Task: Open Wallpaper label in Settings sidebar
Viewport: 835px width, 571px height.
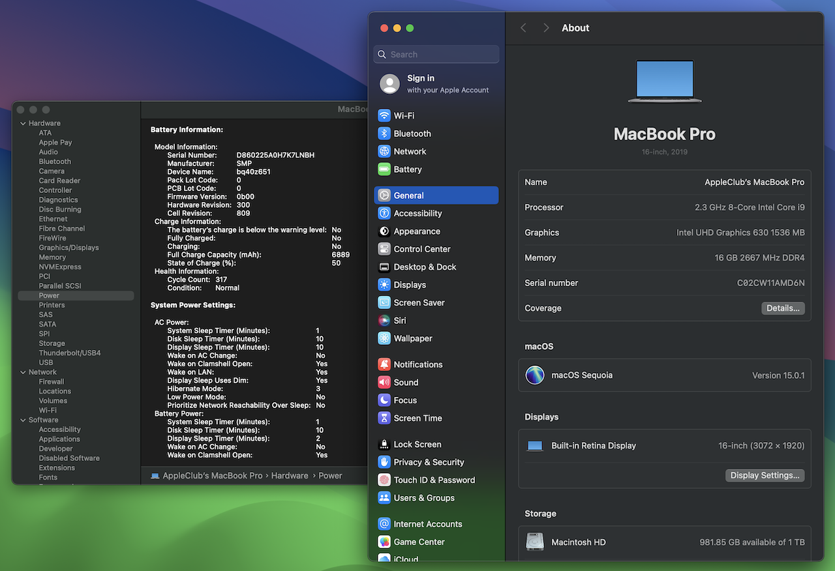Action: click(413, 339)
